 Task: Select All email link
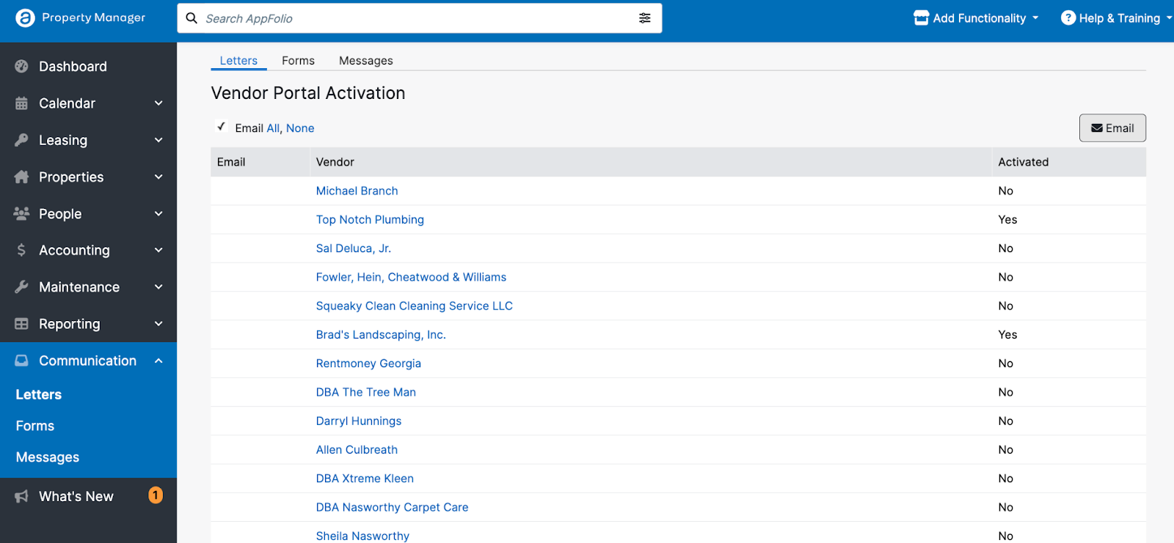[x=273, y=128]
